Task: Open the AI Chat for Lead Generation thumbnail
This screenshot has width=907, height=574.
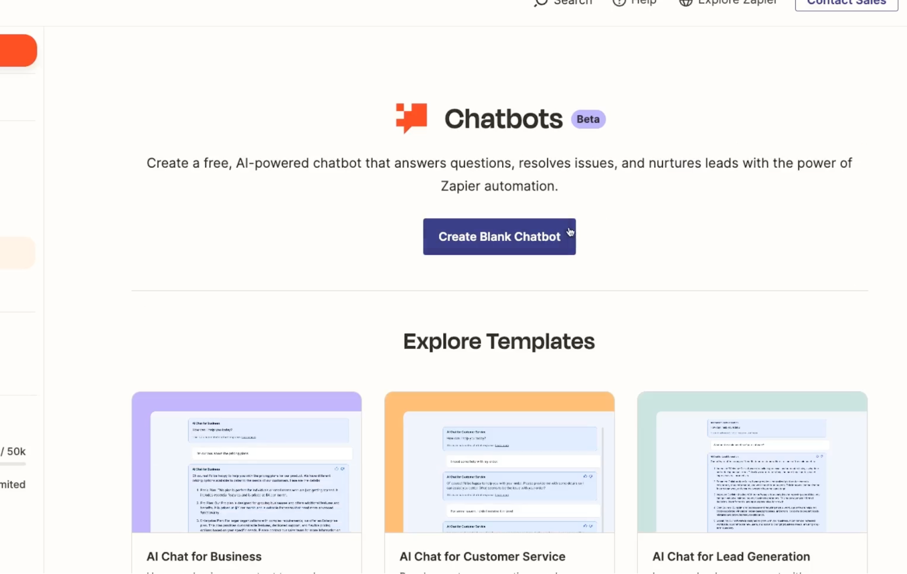Action: pyautogui.click(x=752, y=462)
